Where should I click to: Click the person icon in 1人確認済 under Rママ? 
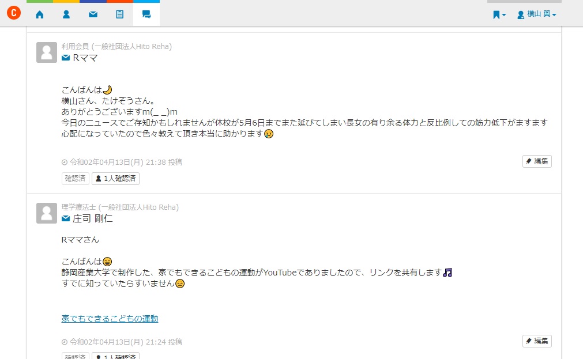point(99,179)
